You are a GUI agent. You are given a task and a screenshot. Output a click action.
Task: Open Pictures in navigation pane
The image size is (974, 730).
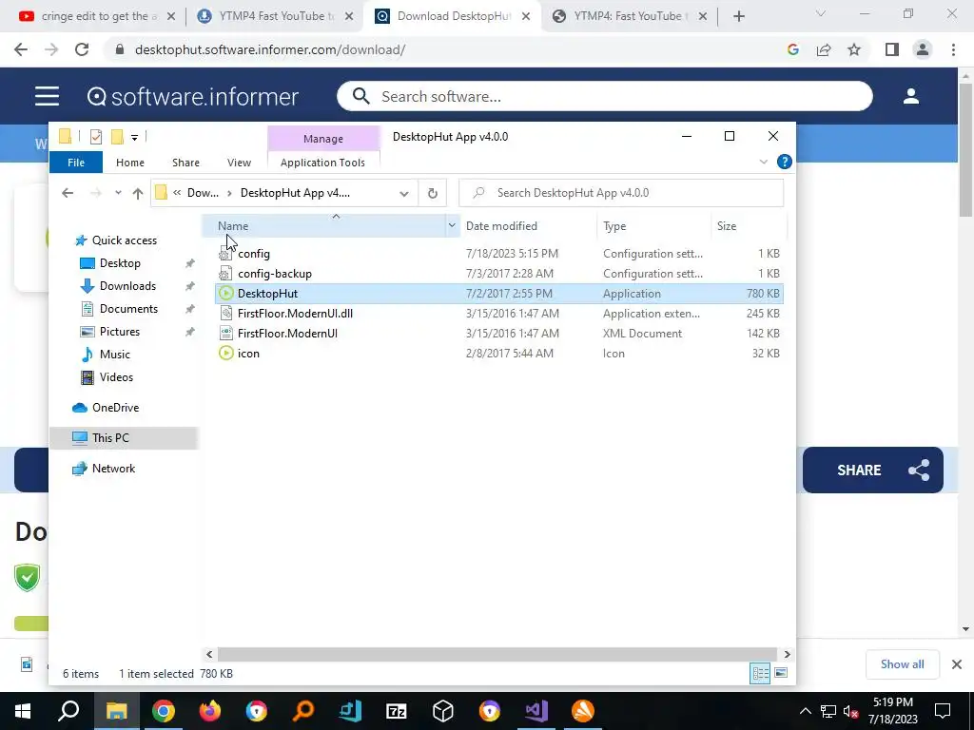pos(119,332)
